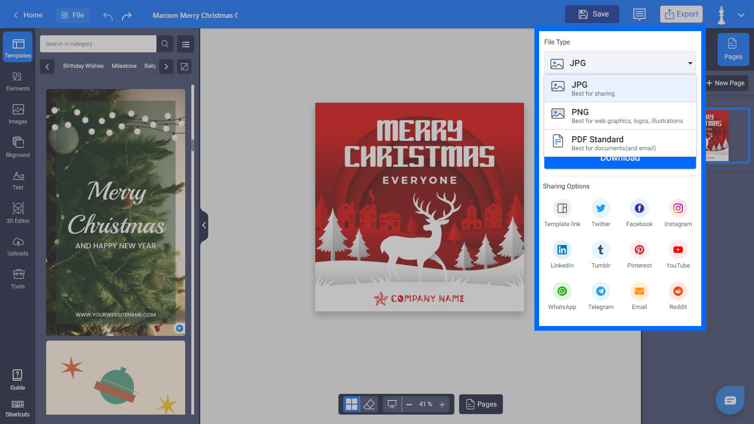Open the account dropdown at top right
This screenshot has height=424, width=754.
tap(740, 15)
